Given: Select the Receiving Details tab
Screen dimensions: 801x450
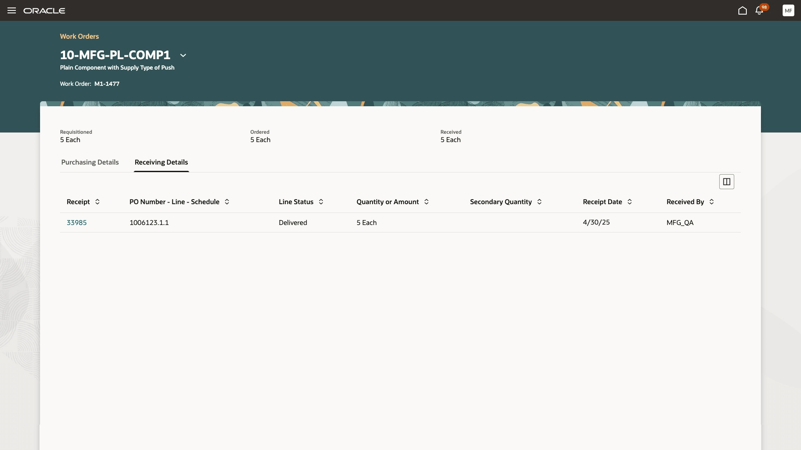Looking at the screenshot, I should tap(161, 162).
